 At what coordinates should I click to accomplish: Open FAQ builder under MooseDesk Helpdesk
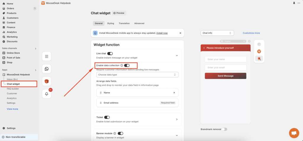click(13, 89)
